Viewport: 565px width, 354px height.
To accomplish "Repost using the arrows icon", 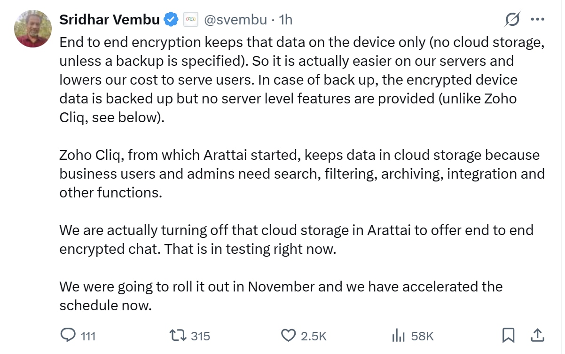I will coord(178,335).
